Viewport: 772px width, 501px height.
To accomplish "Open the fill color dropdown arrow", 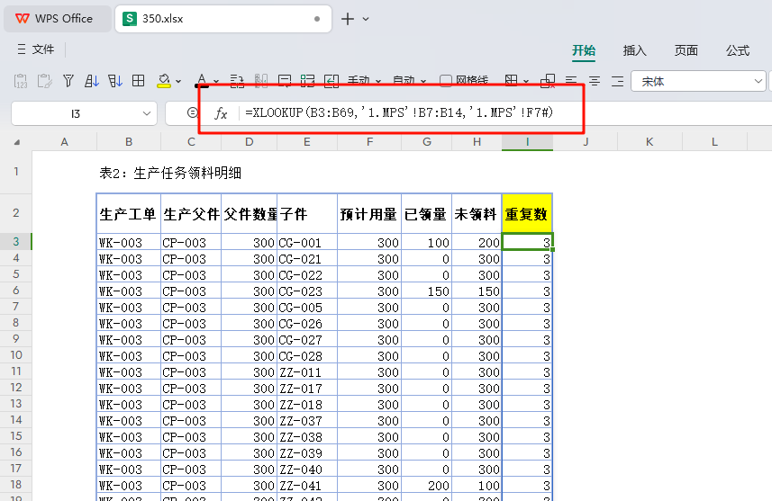I will (x=178, y=82).
